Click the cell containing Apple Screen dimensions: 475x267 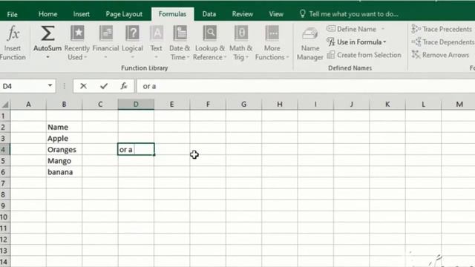(64, 139)
